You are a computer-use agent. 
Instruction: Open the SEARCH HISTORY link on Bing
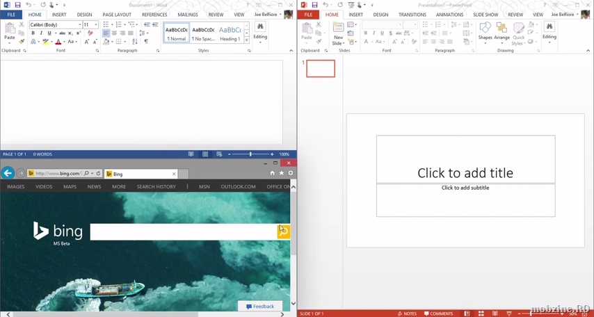156,186
